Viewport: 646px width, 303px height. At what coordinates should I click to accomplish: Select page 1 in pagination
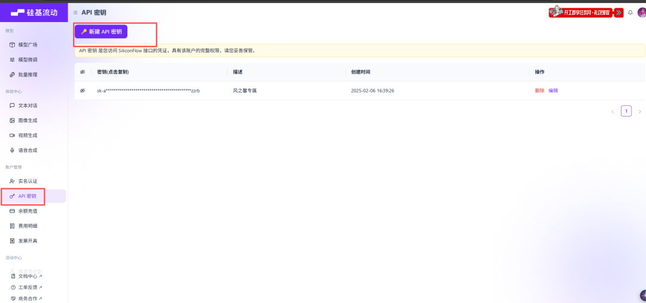[626, 111]
